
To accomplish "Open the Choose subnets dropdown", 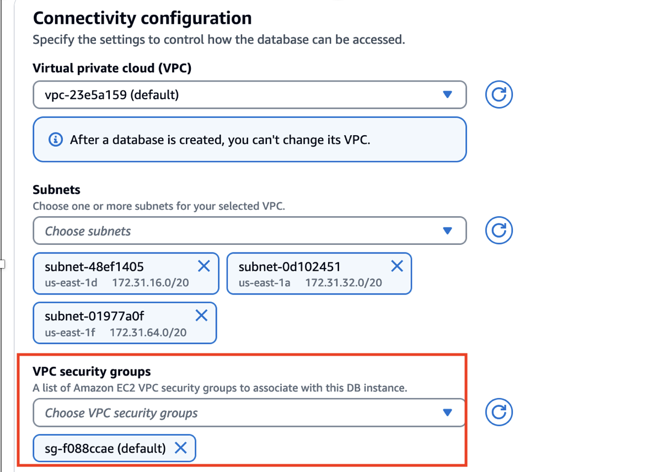I will [249, 230].
